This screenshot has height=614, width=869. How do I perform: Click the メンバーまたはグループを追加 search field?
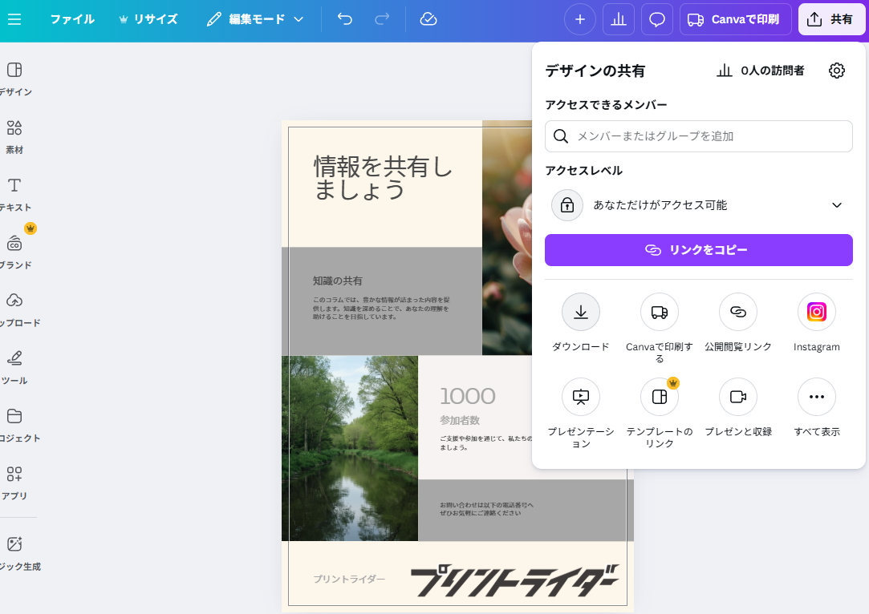[x=698, y=136]
